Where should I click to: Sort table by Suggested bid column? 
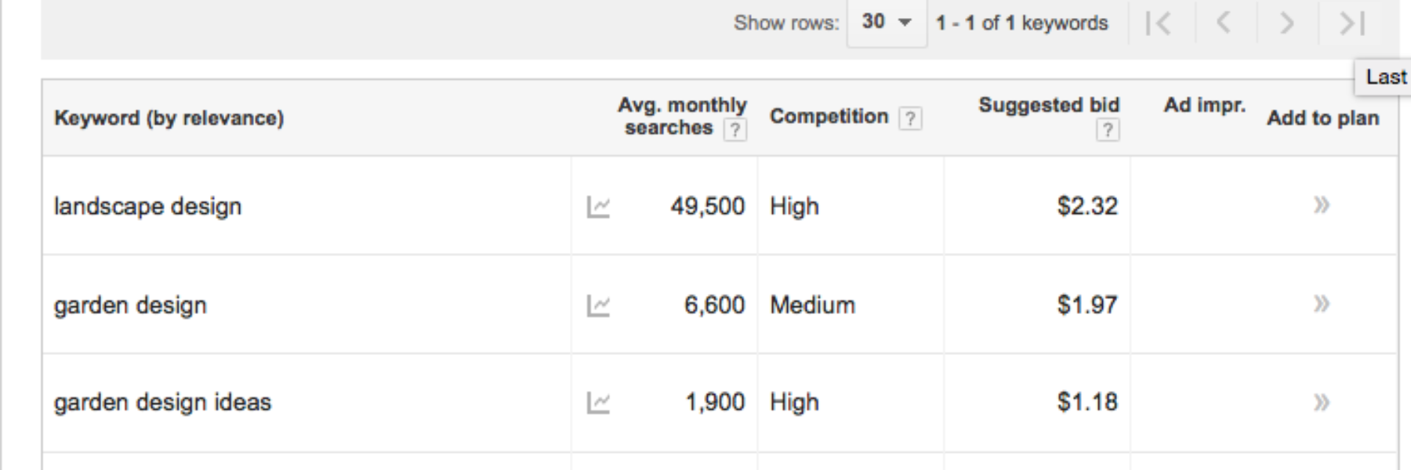(1049, 105)
